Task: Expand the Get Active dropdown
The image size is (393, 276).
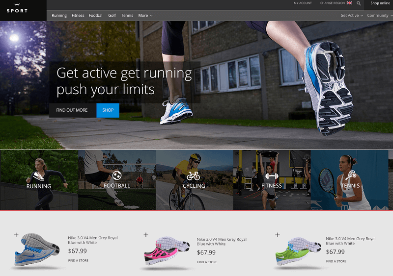Action: click(x=352, y=15)
